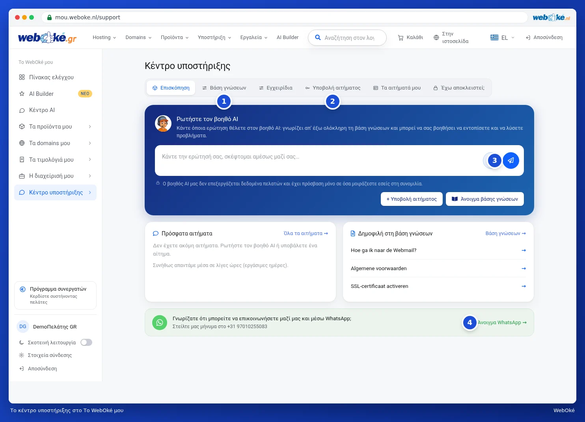Screen dimensions: 585x422
Task: Click the DG user avatar
Action: [x=23, y=327]
